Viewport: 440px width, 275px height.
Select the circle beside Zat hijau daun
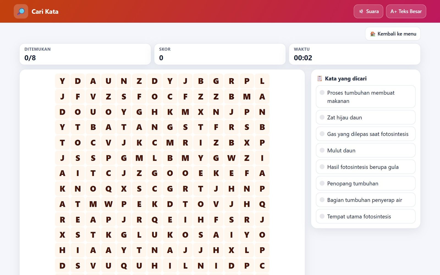[322, 117]
